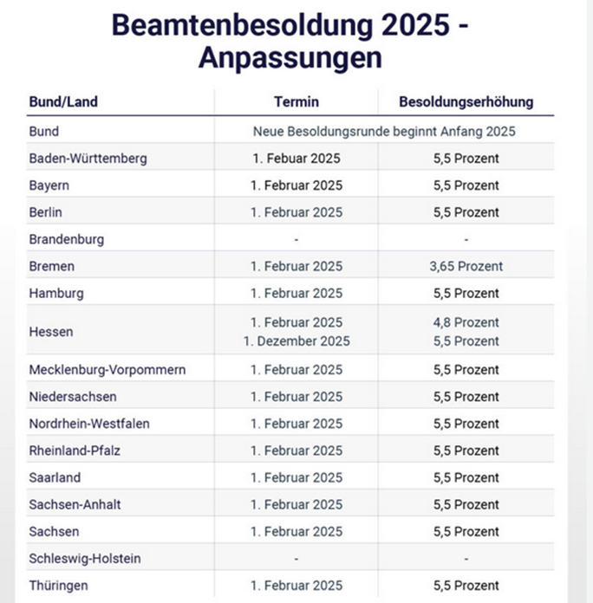Image resolution: width=593 pixels, height=603 pixels.
Task: Click the 5,5 Prozent value for Thüringen
Action: pos(466,586)
